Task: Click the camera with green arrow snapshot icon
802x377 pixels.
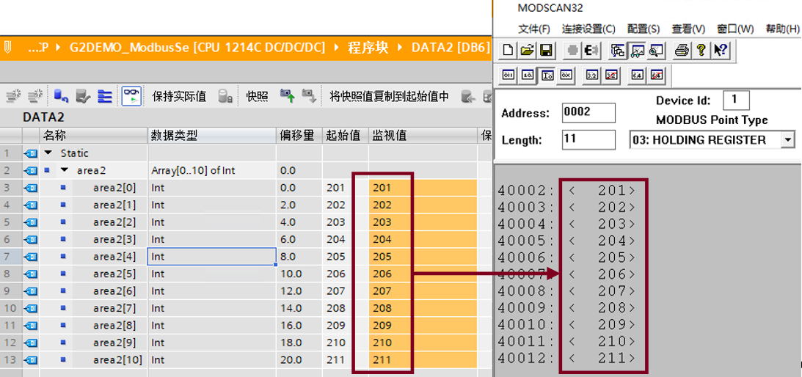Action: (x=288, y=95)
